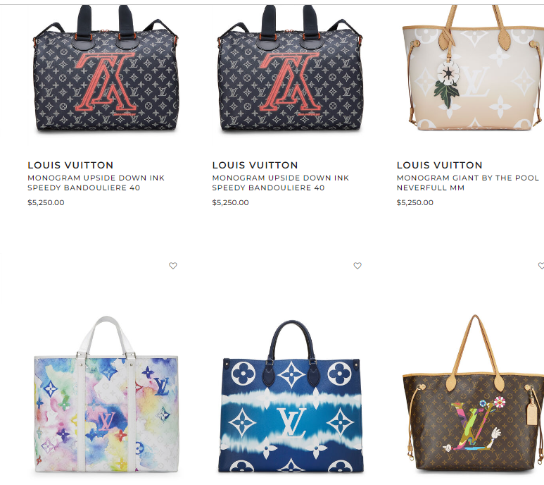544x485 pixels.
Task: Click luggage tag on brown monogram Neverfull
Action: tap(531, 412)
